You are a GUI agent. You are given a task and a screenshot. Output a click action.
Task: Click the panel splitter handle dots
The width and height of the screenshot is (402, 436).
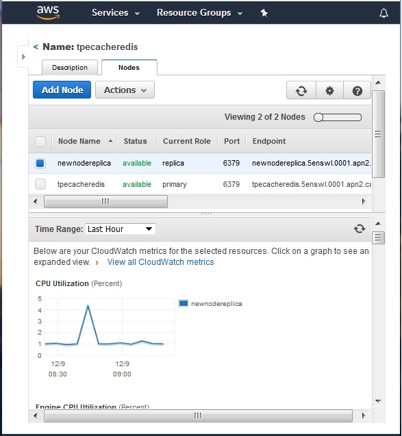click(x=207, y=214)
